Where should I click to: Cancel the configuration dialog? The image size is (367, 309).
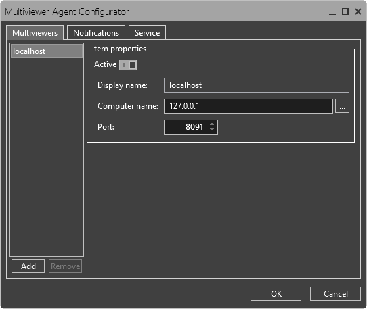point(335,293)
